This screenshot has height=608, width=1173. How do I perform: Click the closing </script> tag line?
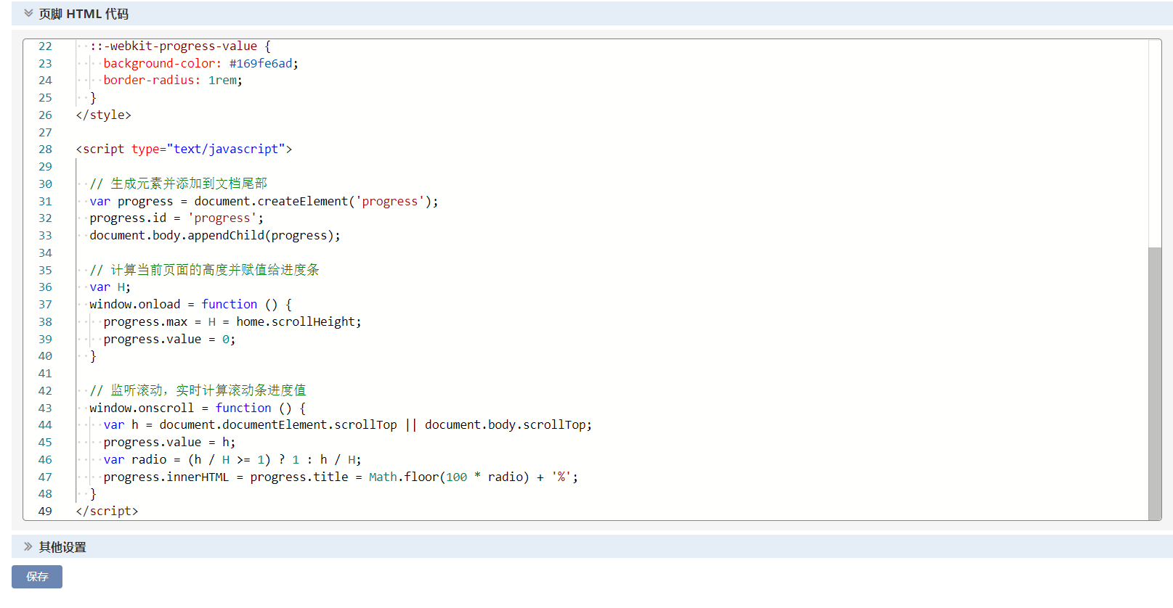click(x=107, y=511)
